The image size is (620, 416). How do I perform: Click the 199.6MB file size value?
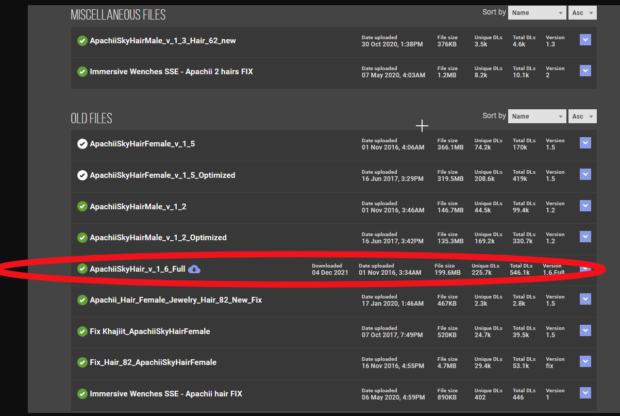coord(447,272)
